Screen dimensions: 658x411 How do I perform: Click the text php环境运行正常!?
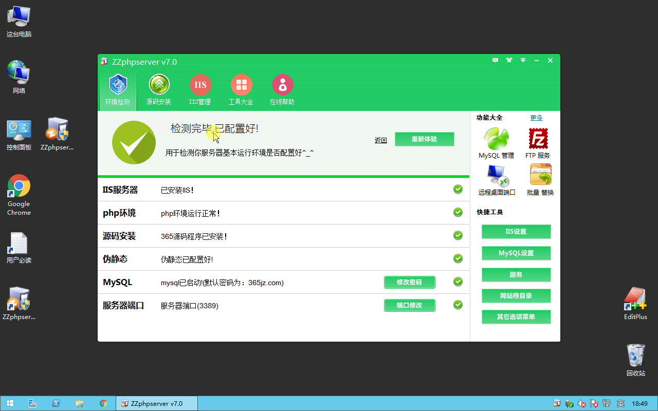191,213
